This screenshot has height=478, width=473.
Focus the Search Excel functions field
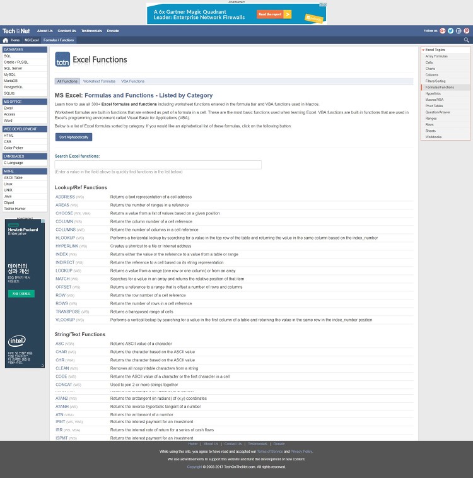(158, 165)
